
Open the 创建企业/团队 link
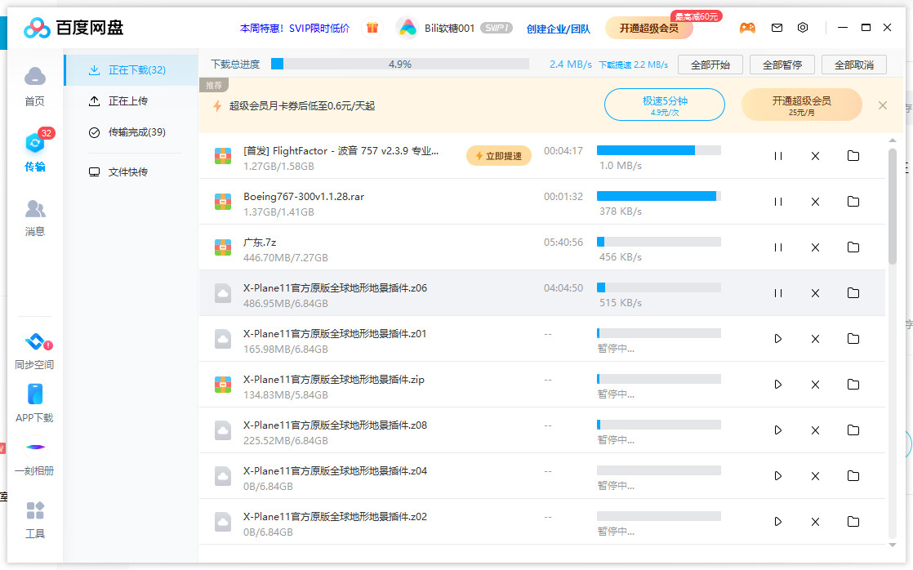(559, 29)
